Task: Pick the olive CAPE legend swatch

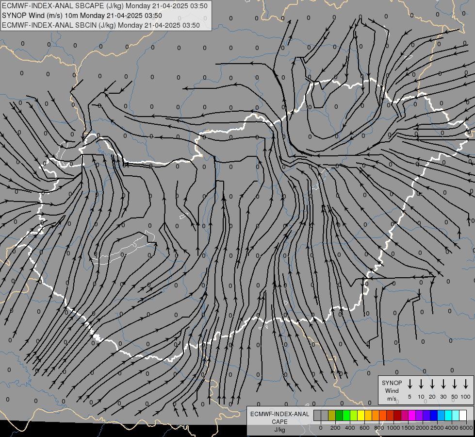Action: (x=332, y=415)
